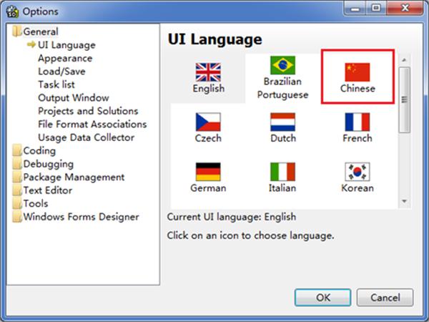The height and width of the screenshot is (322, 429).
Task: Select the Czech language flag
Action: point(208,122)
